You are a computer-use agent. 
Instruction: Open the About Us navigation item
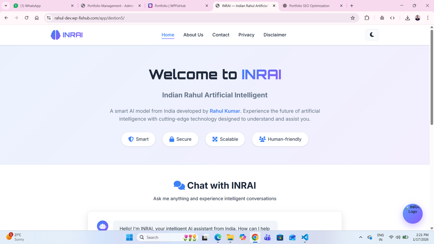click(x=193, y=35)
